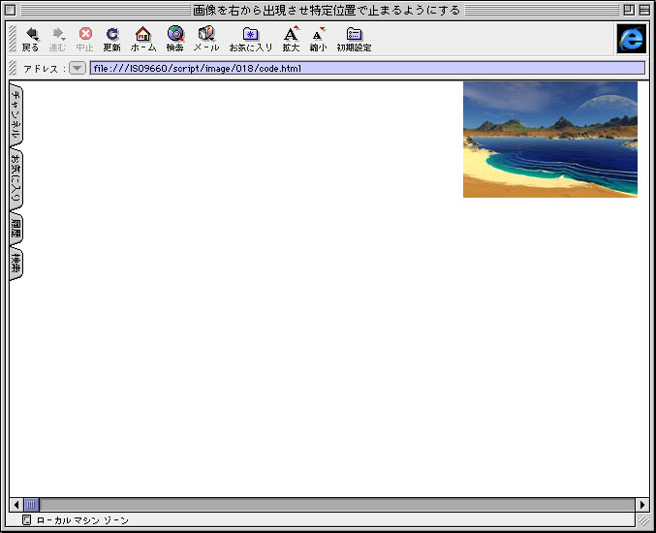656x533 pixels.
Task: Click the Internet Explorer logo
Action: coord(632,39)
